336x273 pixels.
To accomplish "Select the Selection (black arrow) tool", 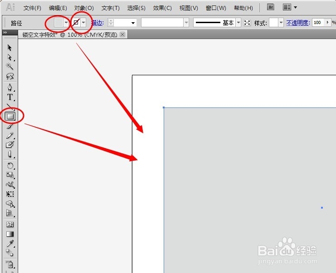I will point(10,47).
